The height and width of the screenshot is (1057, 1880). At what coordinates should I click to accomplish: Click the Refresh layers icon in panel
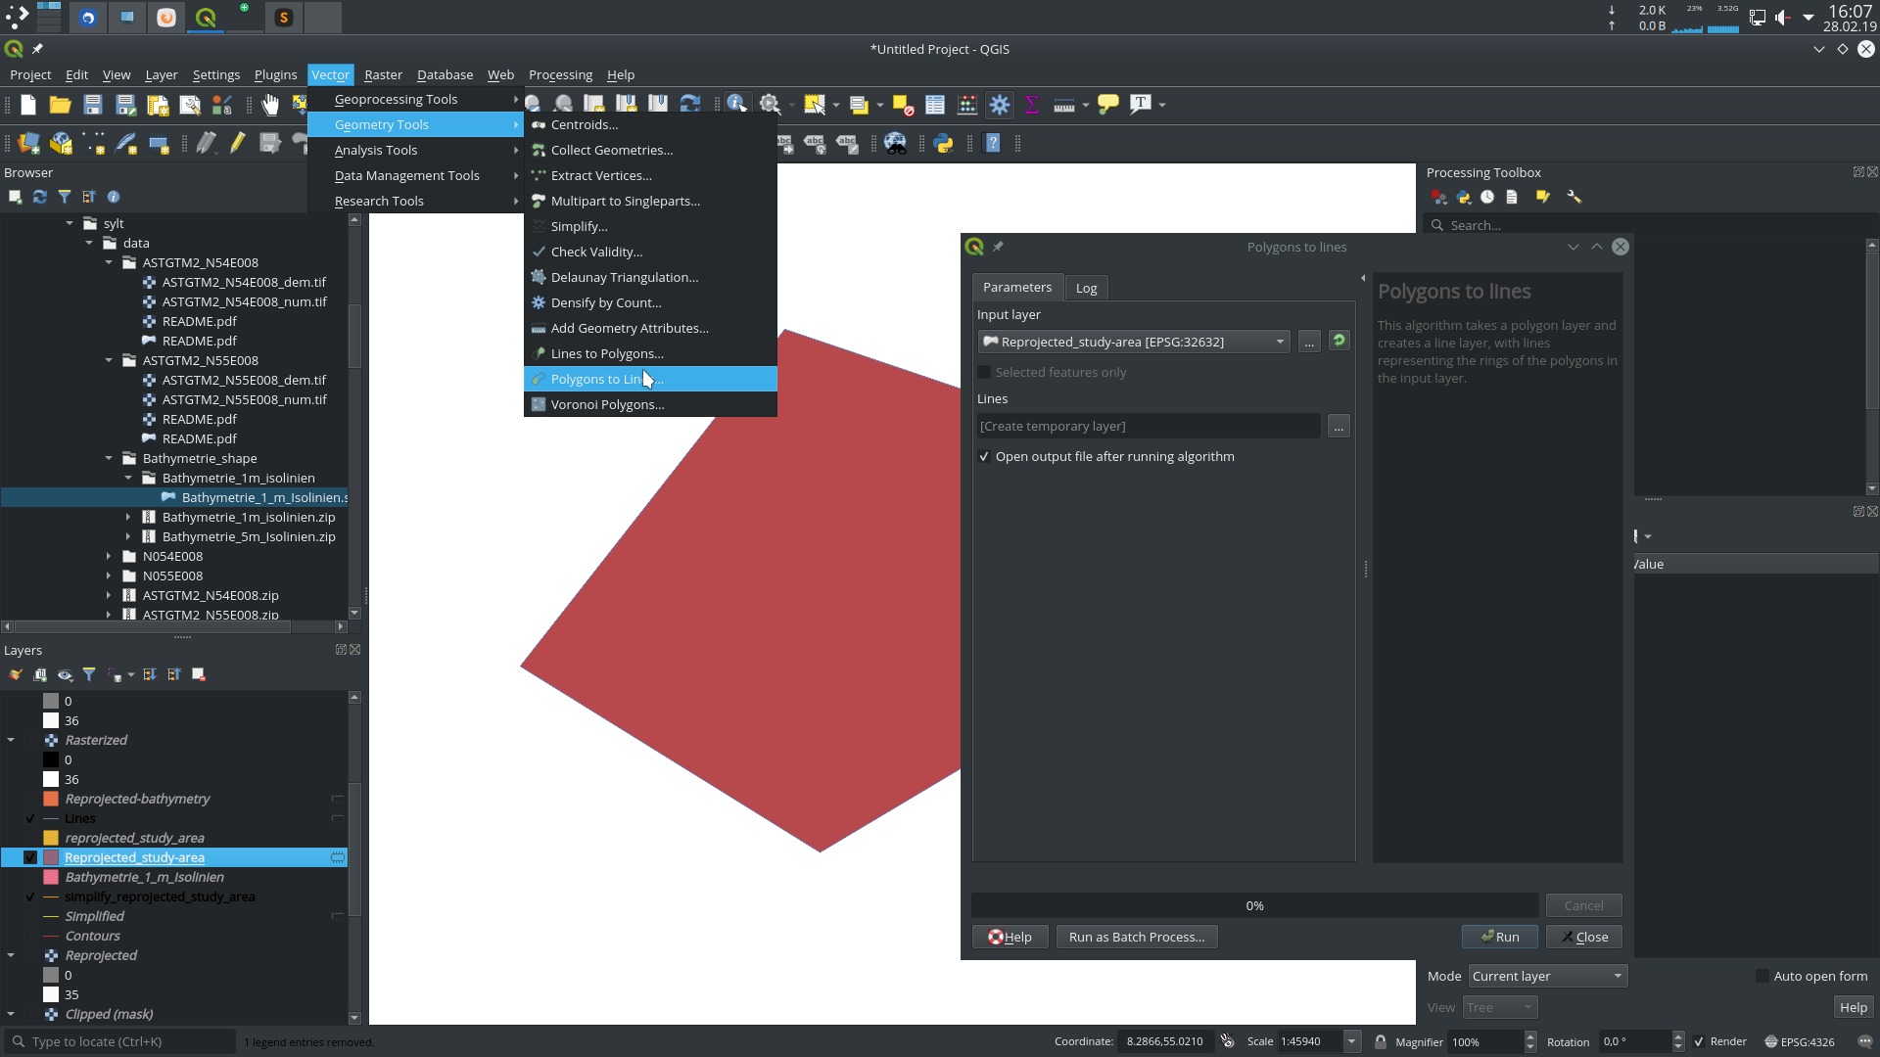pos(39,196)
